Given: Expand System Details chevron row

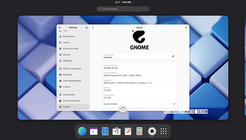Looking at the screenshot, I should pyautogui.click(x=139, y=104).
